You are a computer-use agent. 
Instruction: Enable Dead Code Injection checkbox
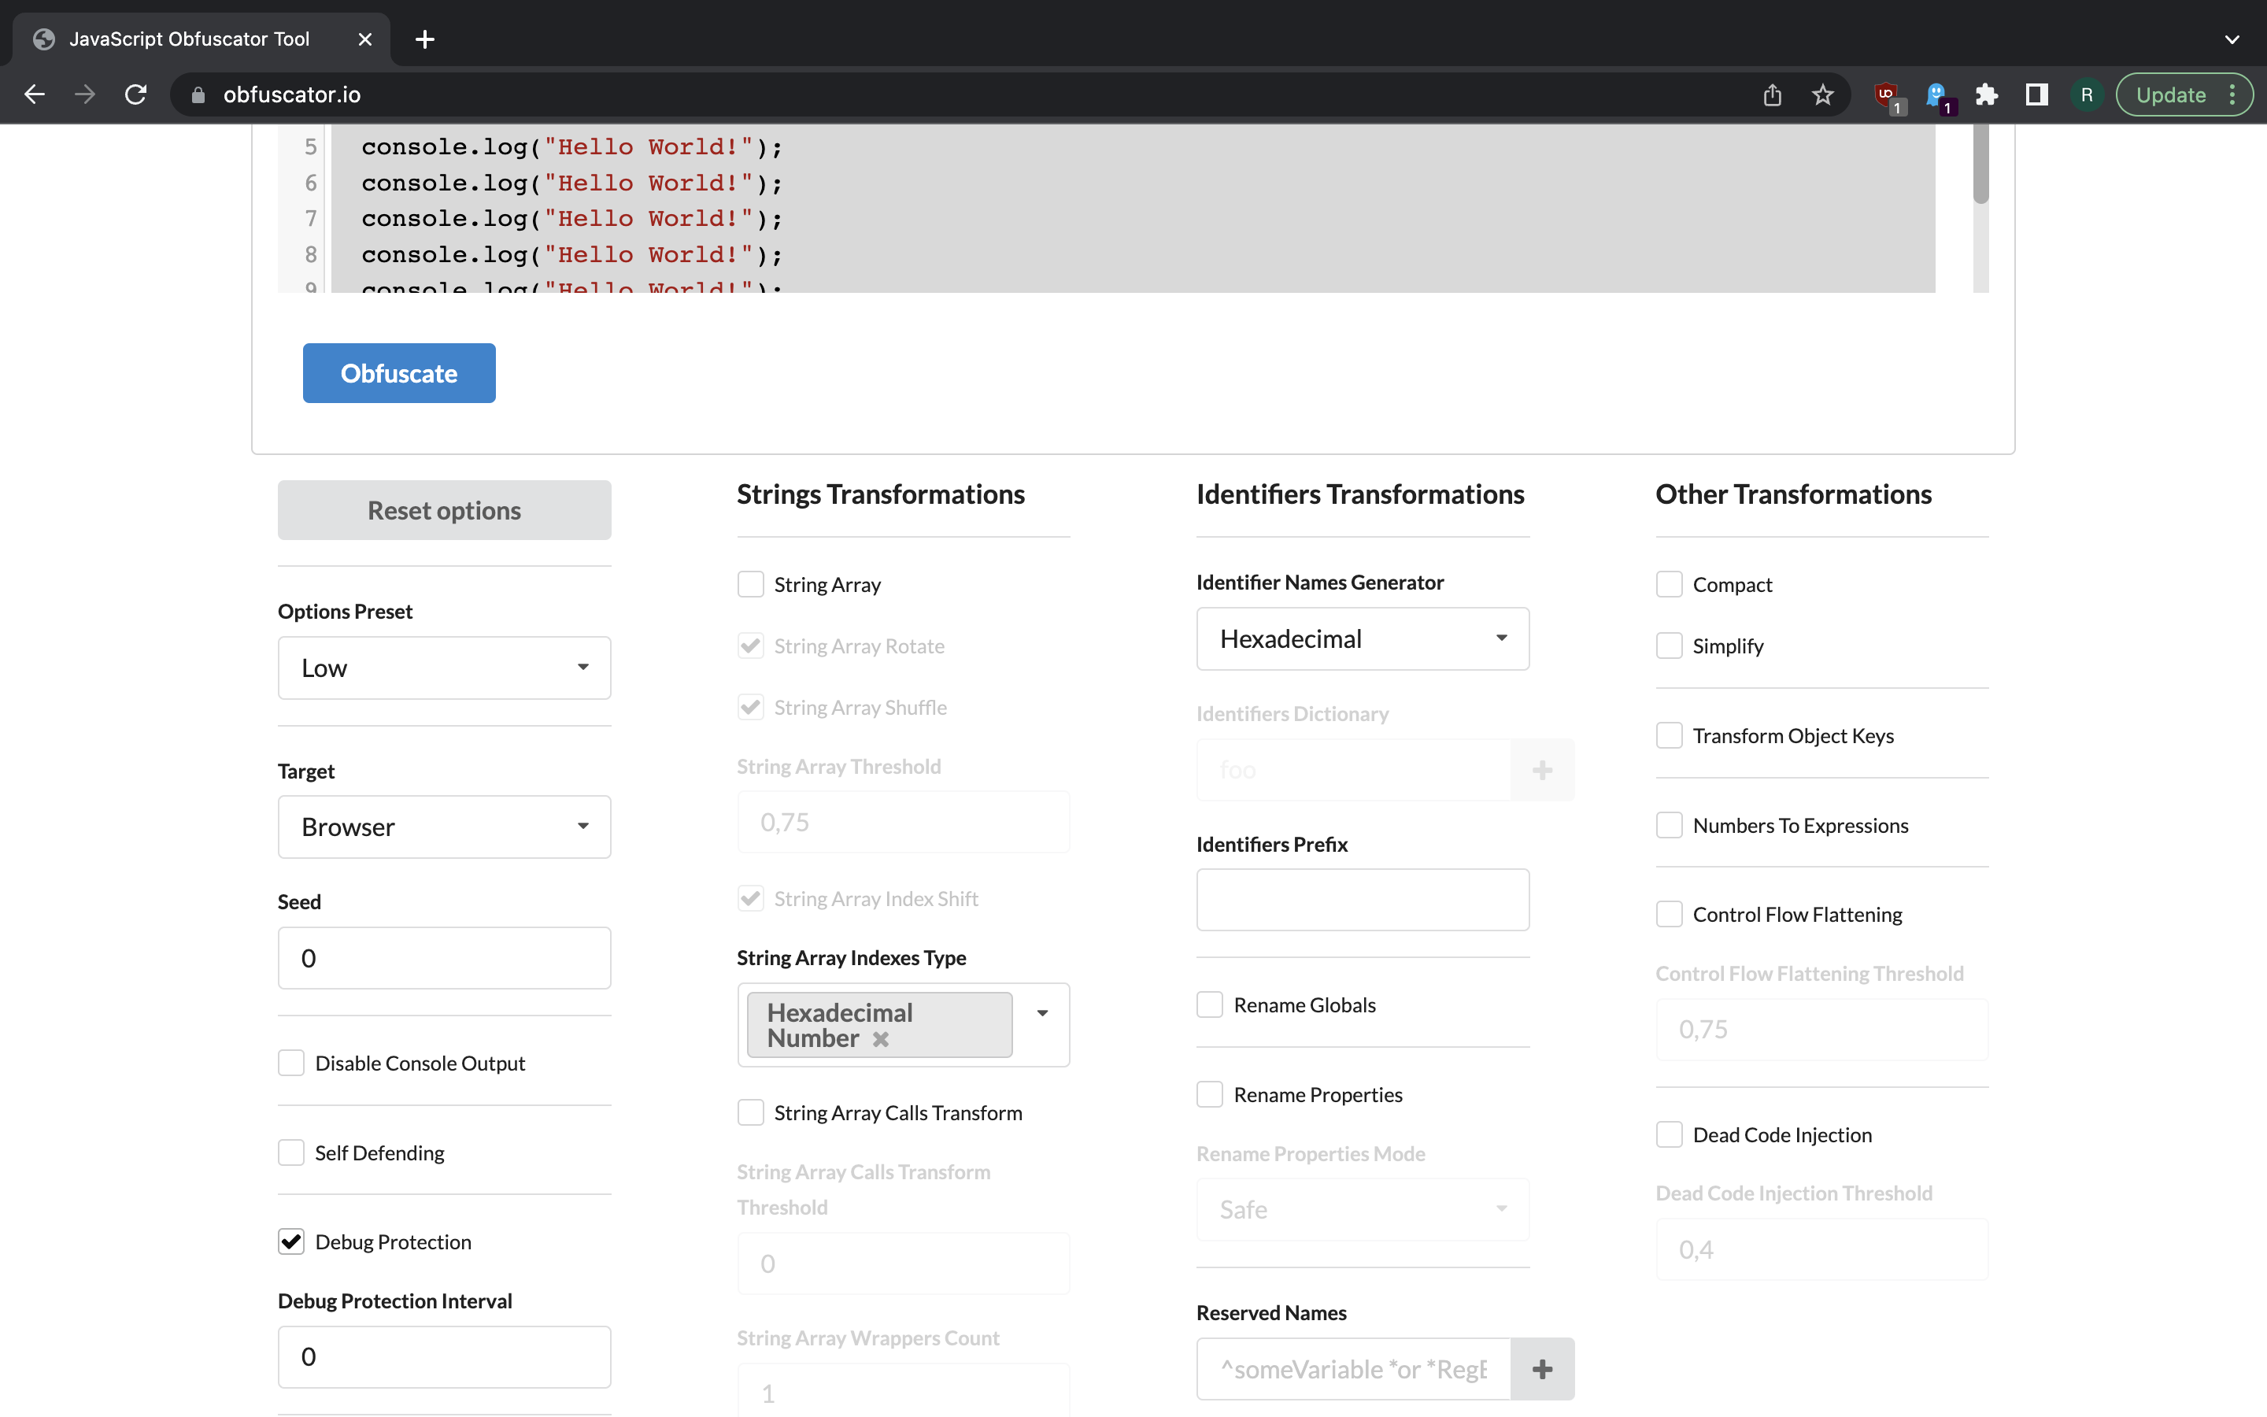pyautogui.click(x=1670, y=1135)
